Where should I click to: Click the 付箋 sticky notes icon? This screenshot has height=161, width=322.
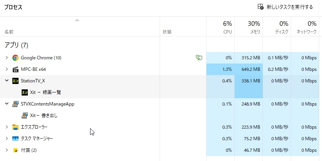point(15,150)
